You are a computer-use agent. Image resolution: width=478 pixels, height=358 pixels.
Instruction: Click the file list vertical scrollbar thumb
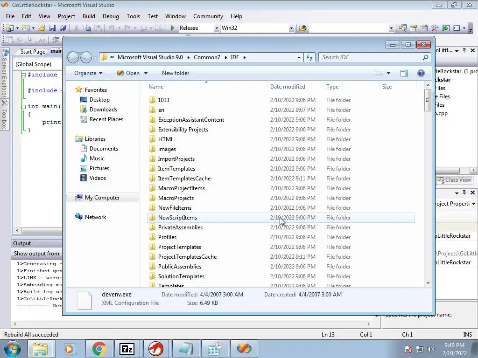428,100
